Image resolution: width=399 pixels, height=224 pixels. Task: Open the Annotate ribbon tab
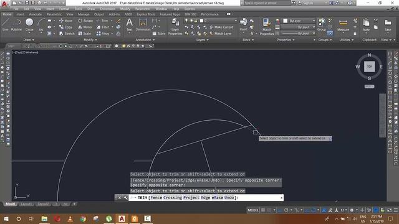pos(35,14)
